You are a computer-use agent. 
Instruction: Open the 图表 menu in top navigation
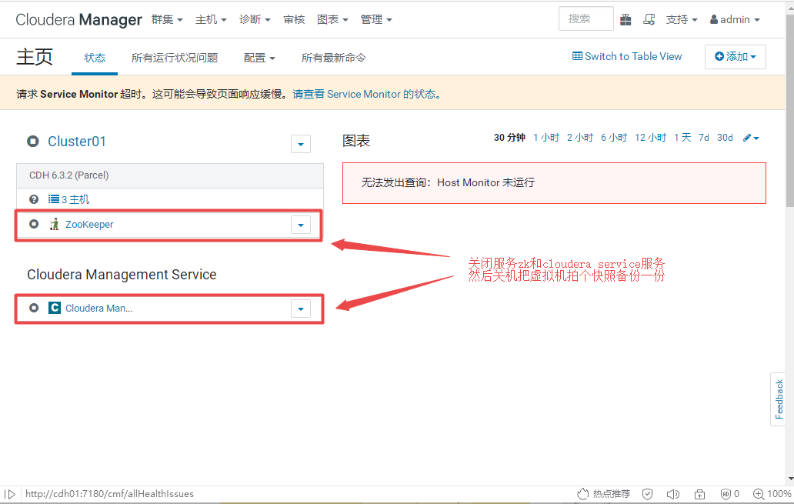tap(332, 20)
